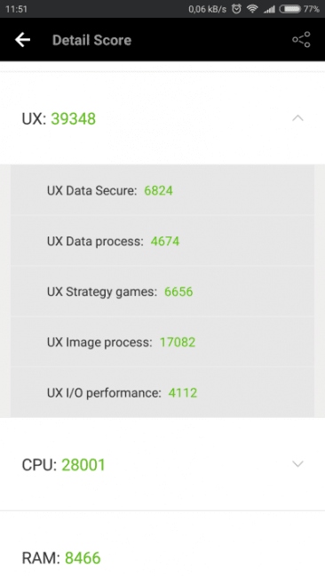Select the UX Strategy games row
This screenshot has height=578, width=325.
(x=162, y=291)
